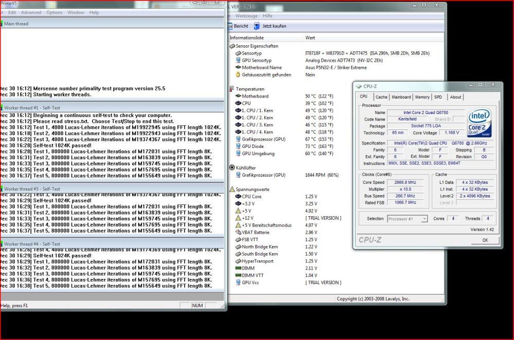Screen dimensions: 514x340
Task: Switch to the SPD tab in CPU-Z
Action: coord(438,97)
